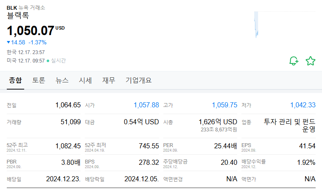This screenshot has width=322, height=191.
Task: Click the 거래량 label
Action: coord(14,122)
